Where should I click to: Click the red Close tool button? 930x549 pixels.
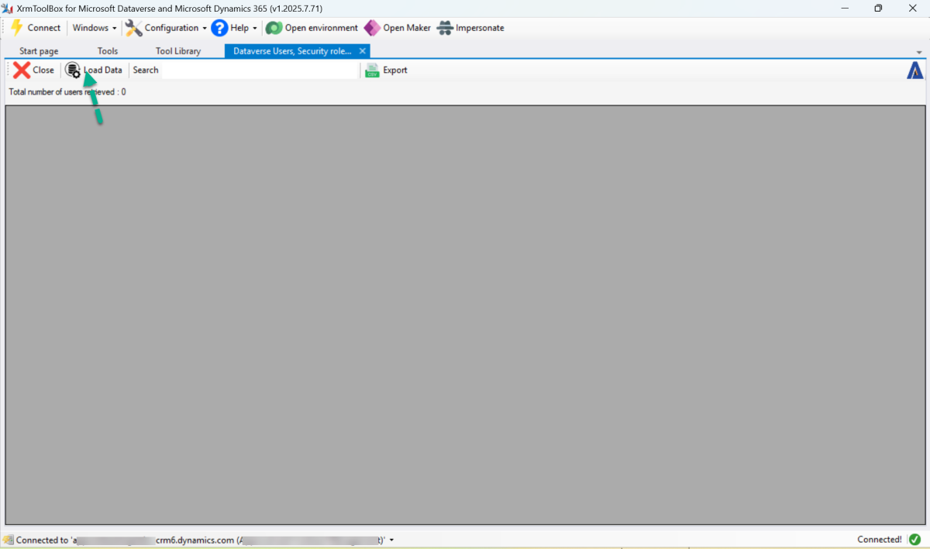tap(33, 70)
